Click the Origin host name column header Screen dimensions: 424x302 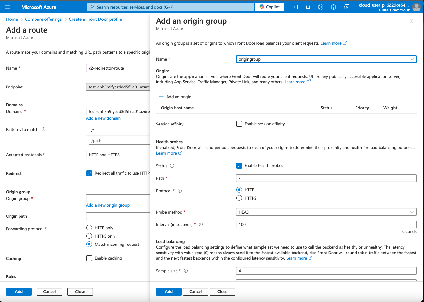point(177,108)
